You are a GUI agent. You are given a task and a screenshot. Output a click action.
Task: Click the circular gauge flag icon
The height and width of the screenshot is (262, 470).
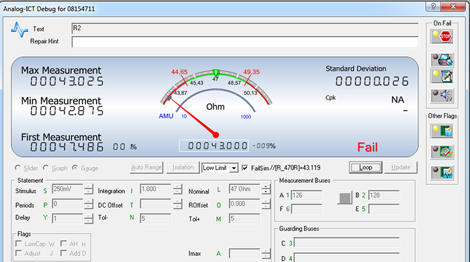[442, 152]
